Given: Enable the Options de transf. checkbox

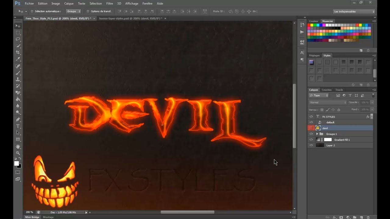Looking at the screenshot, I should pyautogui.click(x=88, y=11).
